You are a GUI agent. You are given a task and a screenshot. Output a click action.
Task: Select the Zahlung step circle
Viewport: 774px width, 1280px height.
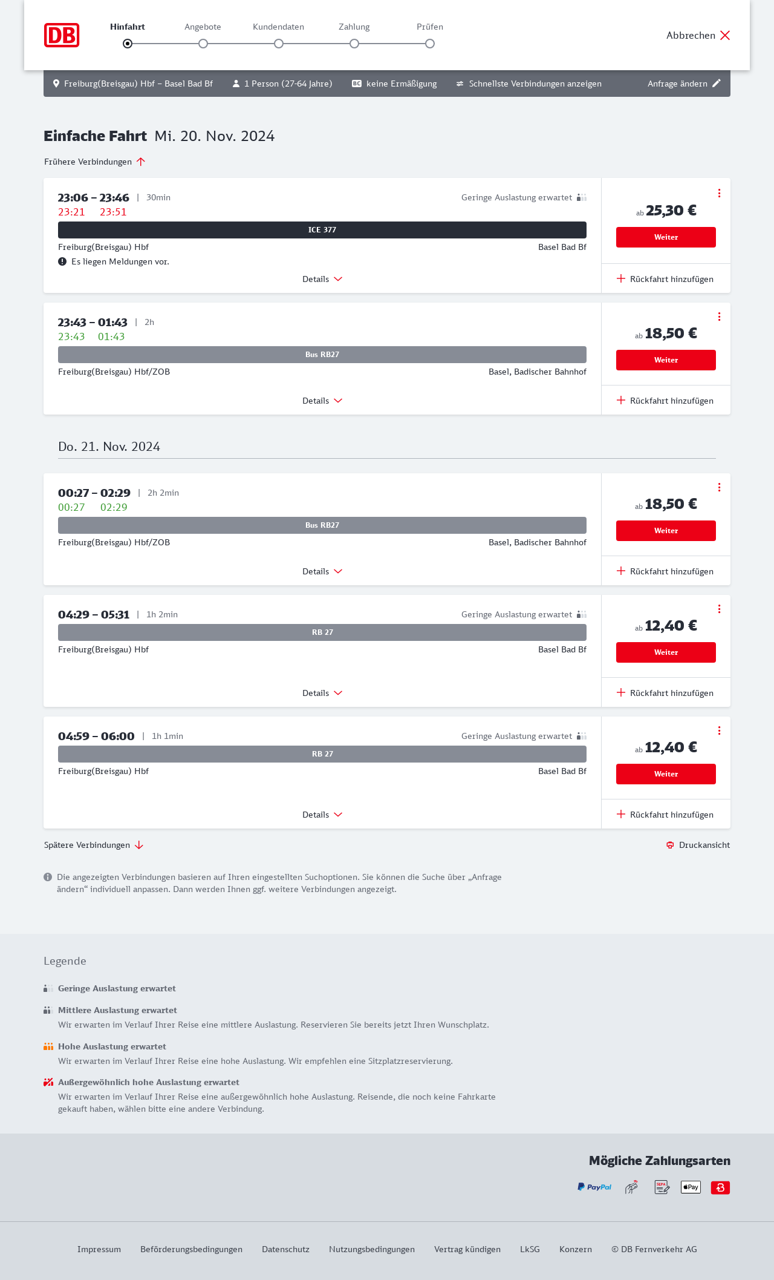(354, 44)
